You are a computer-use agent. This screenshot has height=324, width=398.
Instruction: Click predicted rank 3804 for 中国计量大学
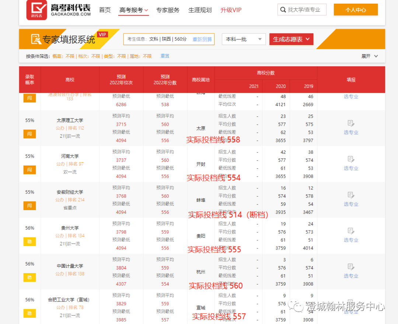[121, 268]
